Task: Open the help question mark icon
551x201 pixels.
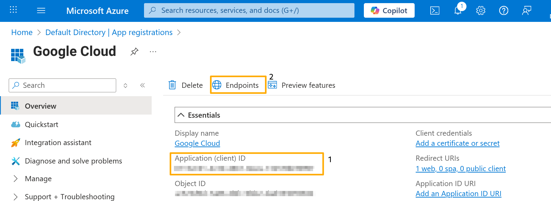Action: 503,10
